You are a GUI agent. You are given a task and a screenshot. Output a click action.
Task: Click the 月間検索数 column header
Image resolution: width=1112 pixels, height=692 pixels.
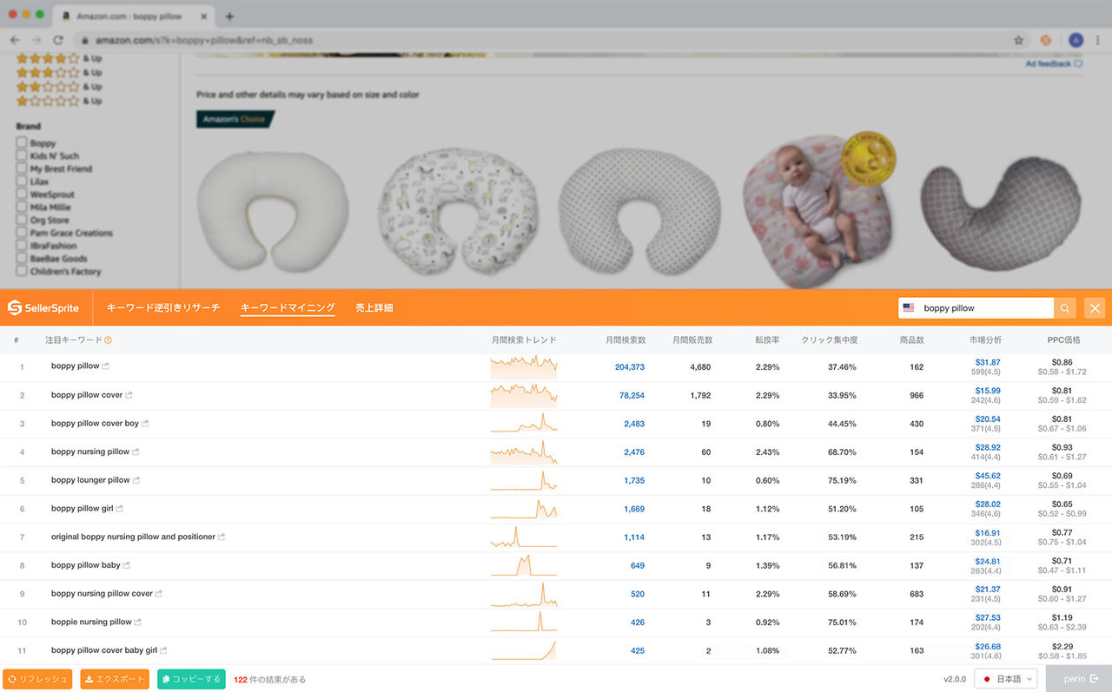pyautogui.click(x=625, y=340)
